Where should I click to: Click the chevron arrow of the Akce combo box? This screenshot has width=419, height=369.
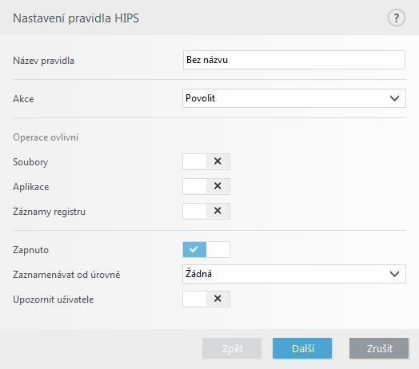point(394,98)
